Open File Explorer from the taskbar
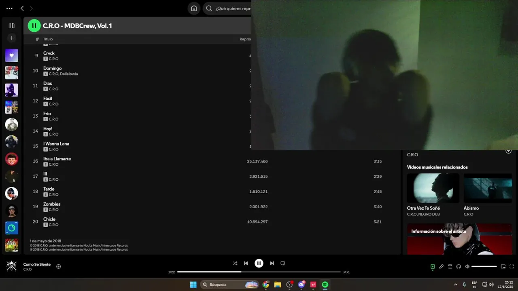This screenshot has height=291, width=518. pyautogui.click(x=278, y=285)
